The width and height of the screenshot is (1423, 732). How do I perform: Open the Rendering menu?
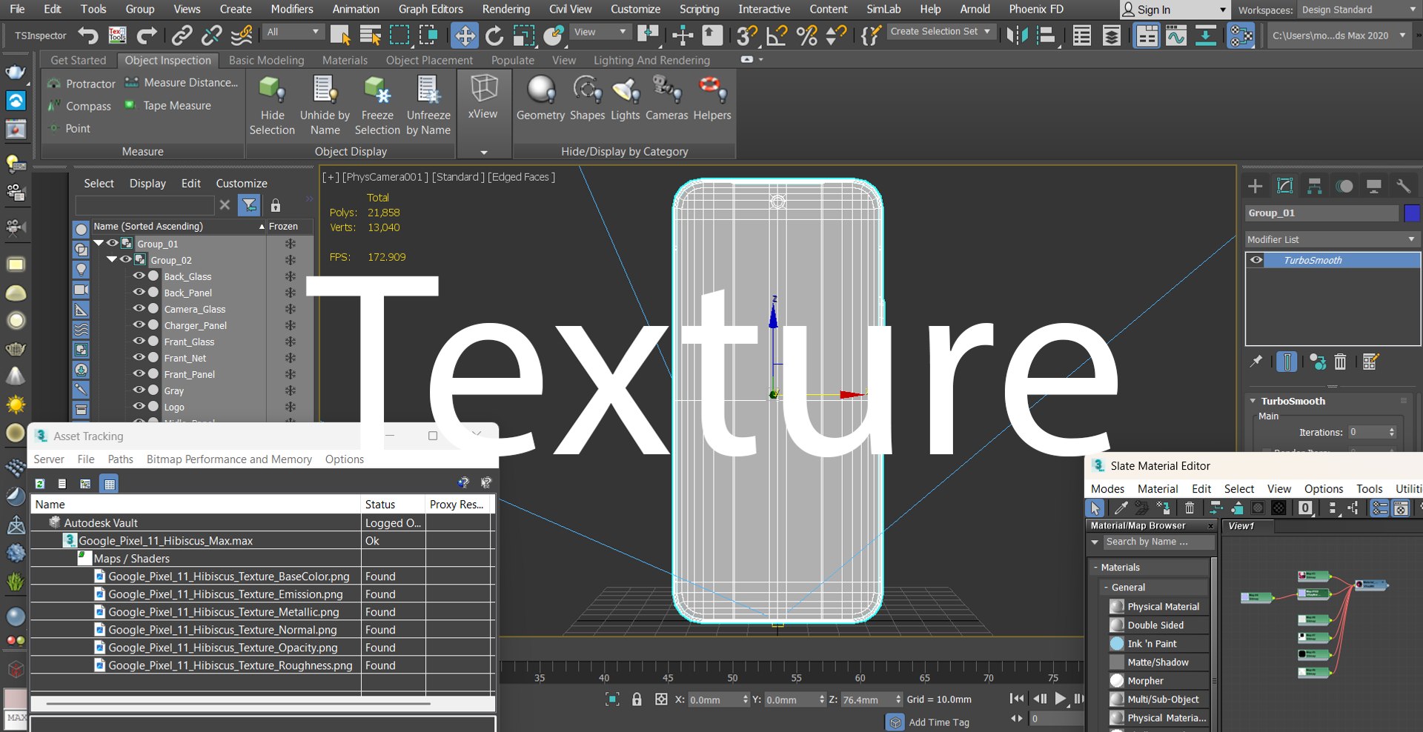pos(505,9)
